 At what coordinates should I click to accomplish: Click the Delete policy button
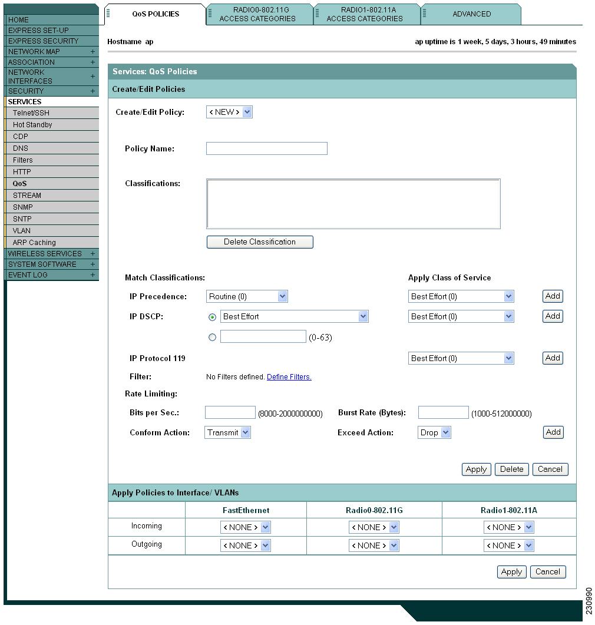click(x=512, y=469)
